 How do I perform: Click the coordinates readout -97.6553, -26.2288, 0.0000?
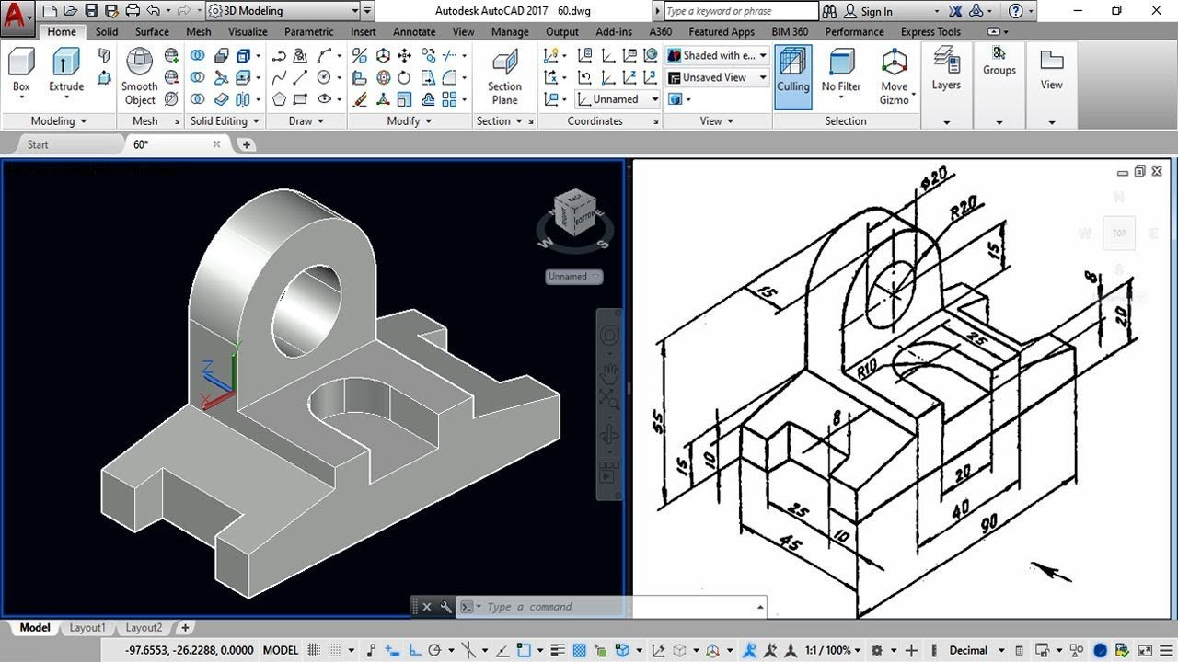[x=190, y=650]
